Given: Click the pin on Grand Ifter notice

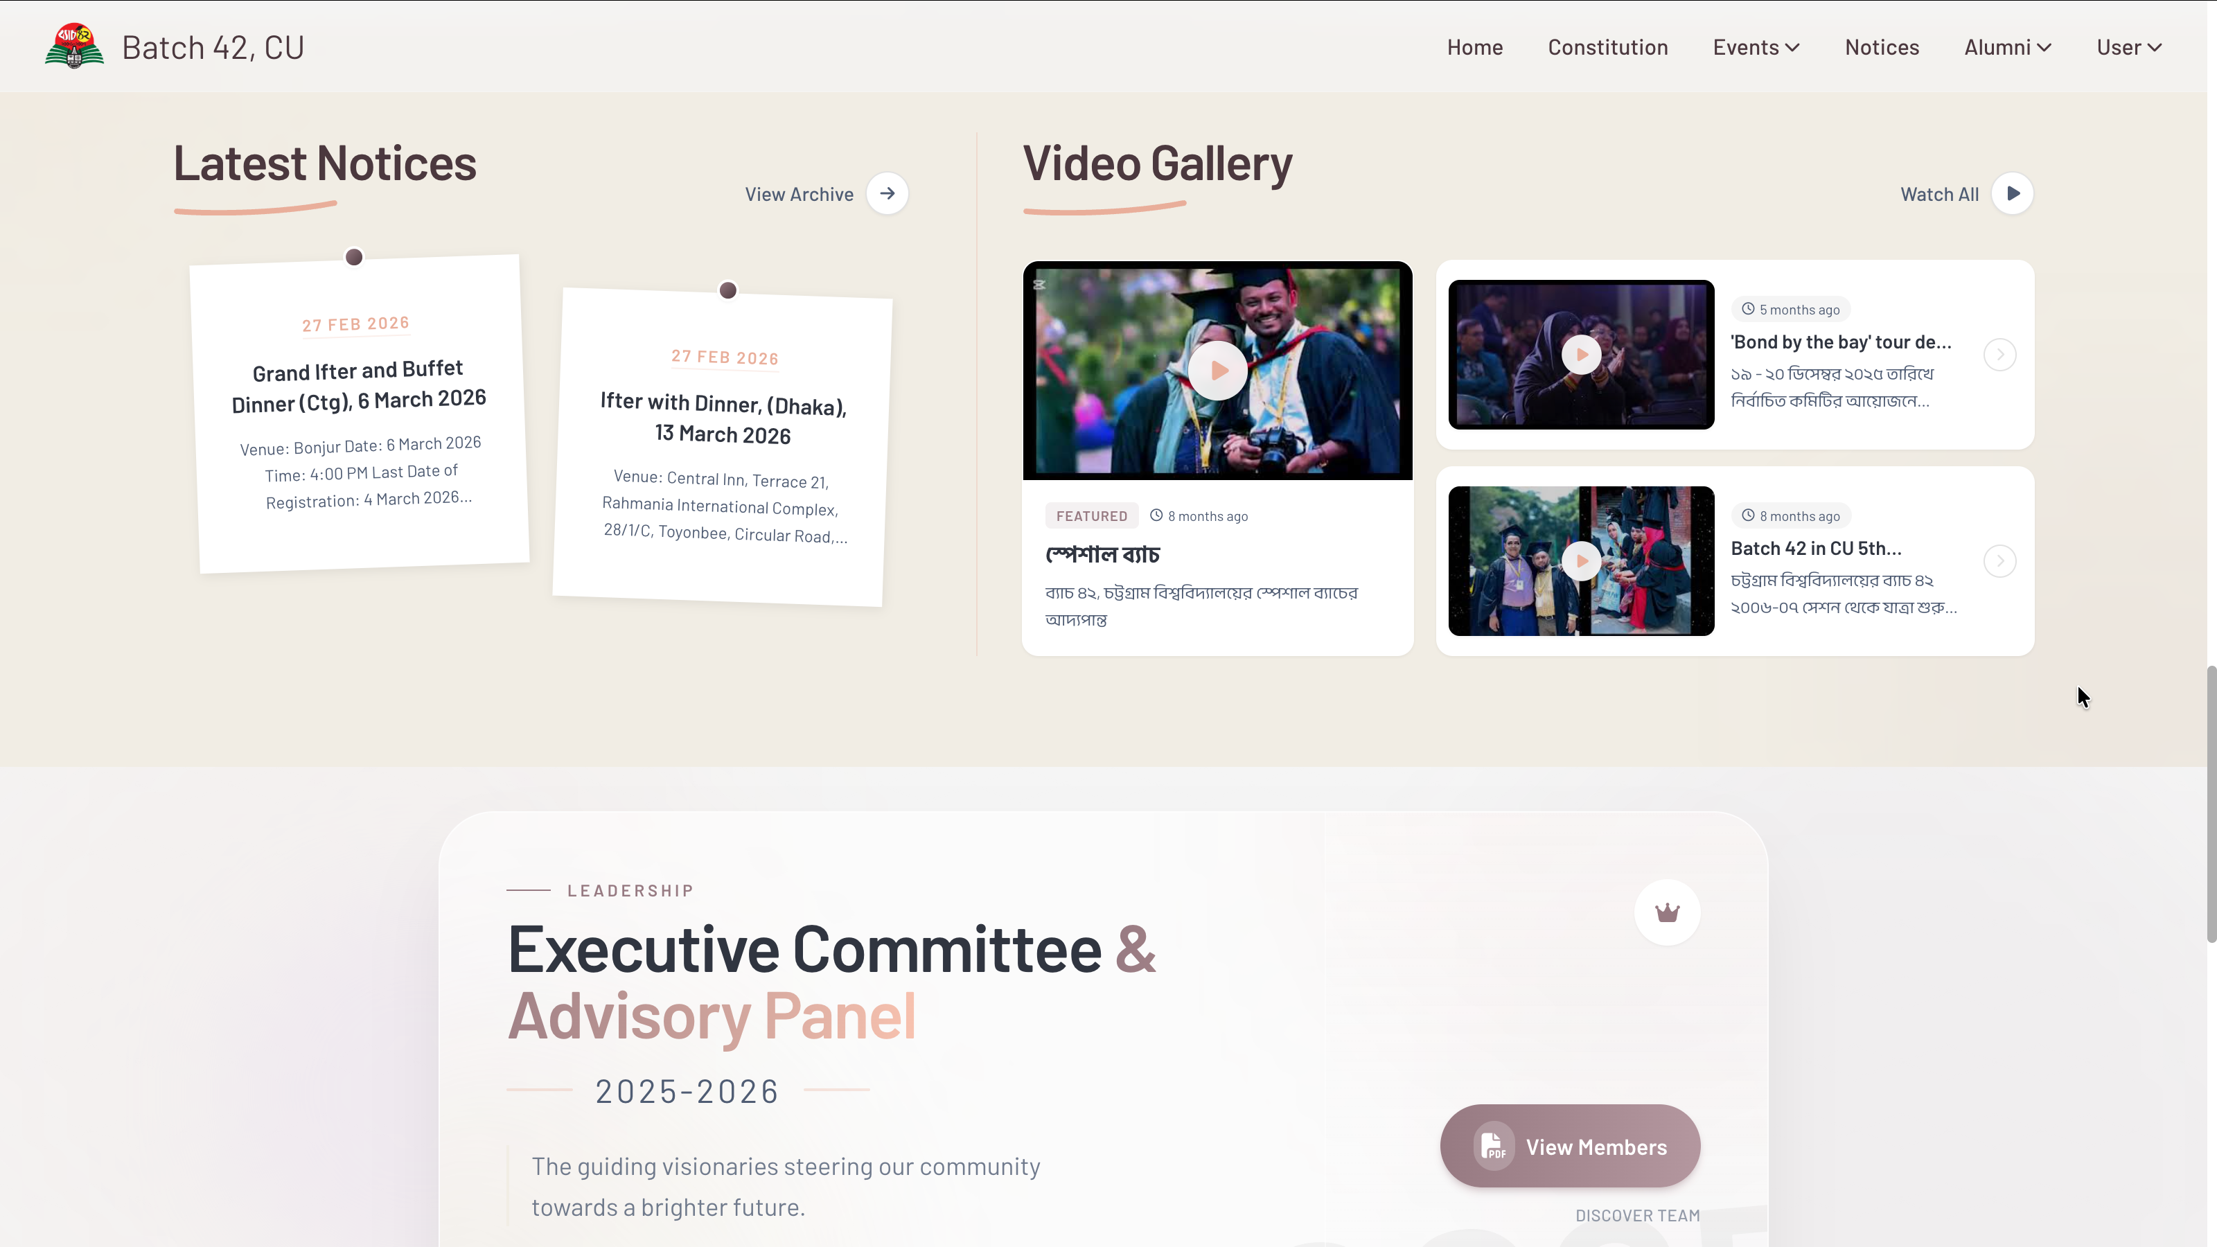Looking at the screenshot, I should pos(354,257).
